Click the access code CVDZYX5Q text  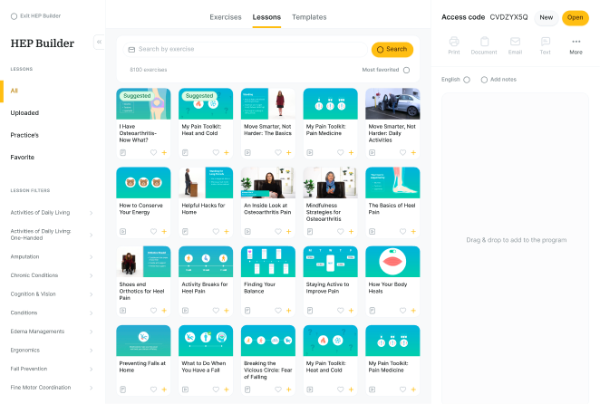508,17
